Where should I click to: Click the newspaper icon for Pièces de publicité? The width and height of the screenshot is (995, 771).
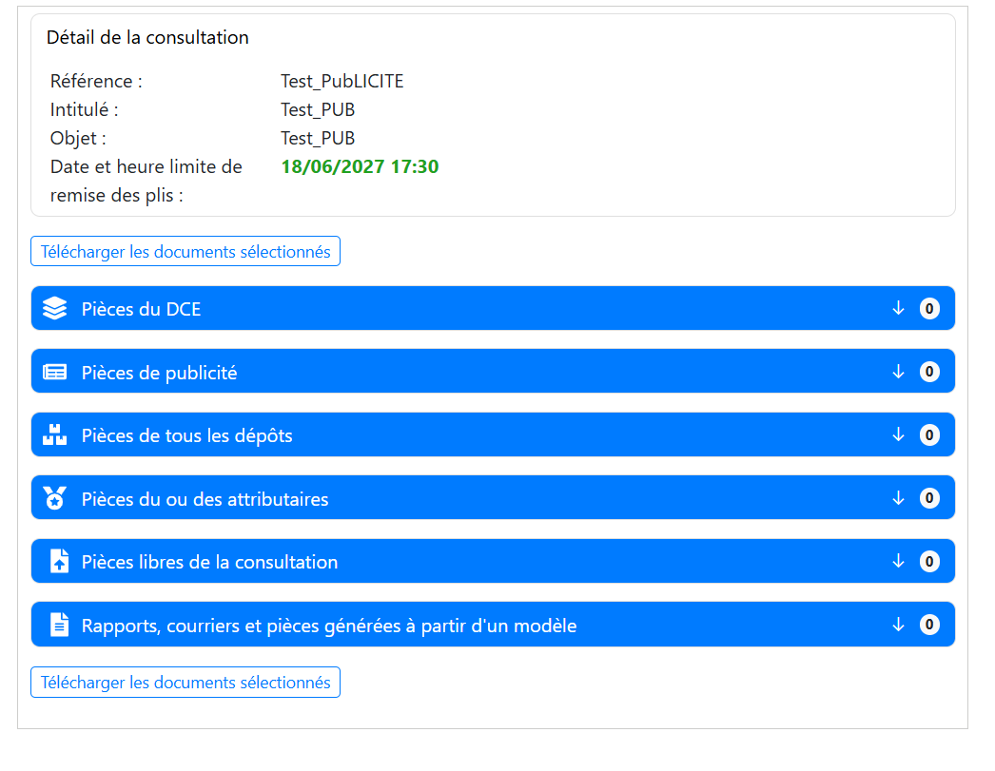click(55, 373)
